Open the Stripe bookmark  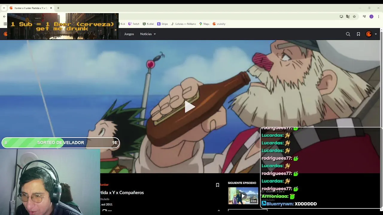(x=162, y=24)
